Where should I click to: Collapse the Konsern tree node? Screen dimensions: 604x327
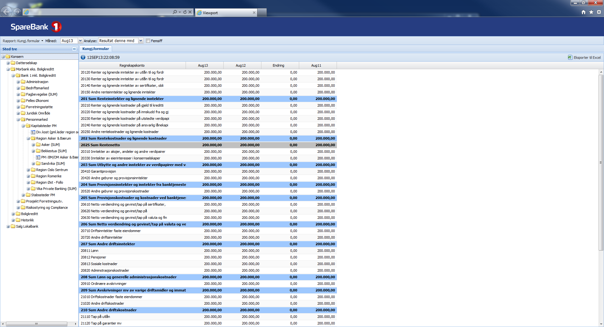3,57
